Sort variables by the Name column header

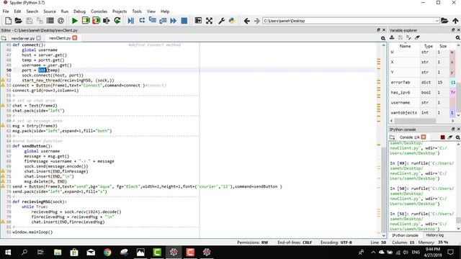click(405, 46)
